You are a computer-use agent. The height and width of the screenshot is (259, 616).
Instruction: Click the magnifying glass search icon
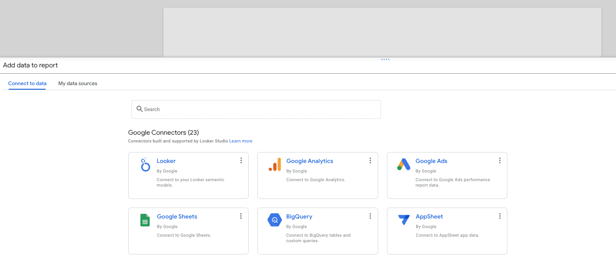[x=140, y=109]
